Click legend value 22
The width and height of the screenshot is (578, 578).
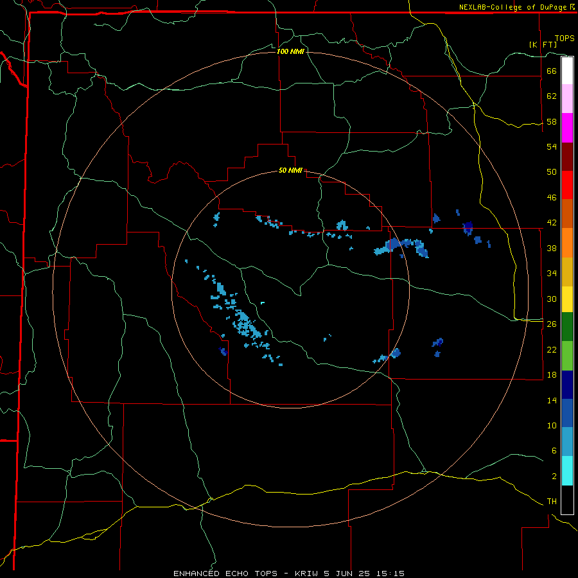click(x=552, y=349)
